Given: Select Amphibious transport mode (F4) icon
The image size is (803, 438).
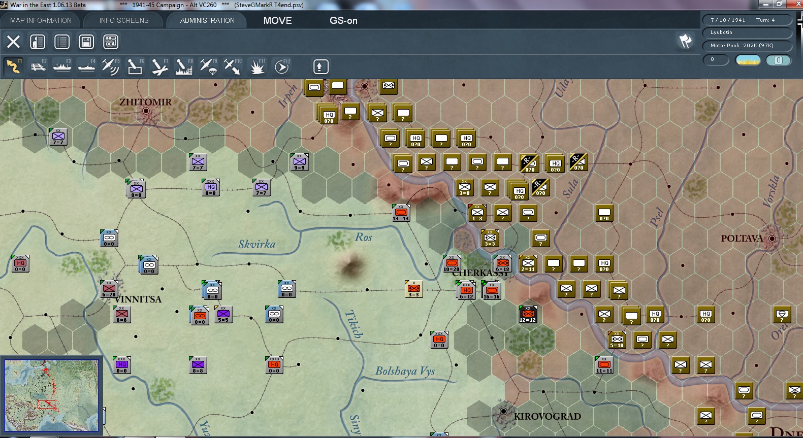Looking at the screenshot, I should point(86,66).
